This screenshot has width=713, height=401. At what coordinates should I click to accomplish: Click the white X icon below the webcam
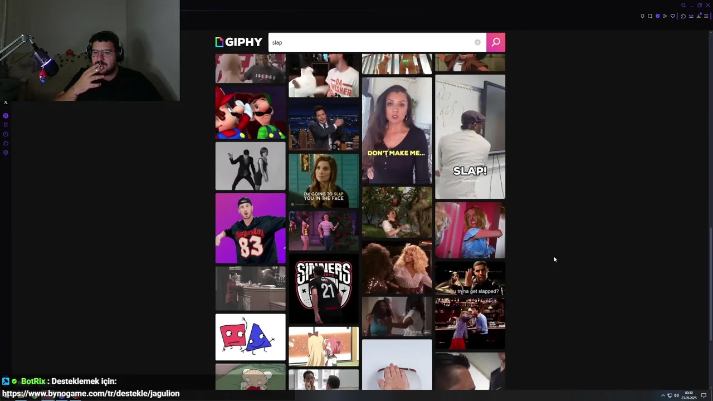tap(6, 102)
